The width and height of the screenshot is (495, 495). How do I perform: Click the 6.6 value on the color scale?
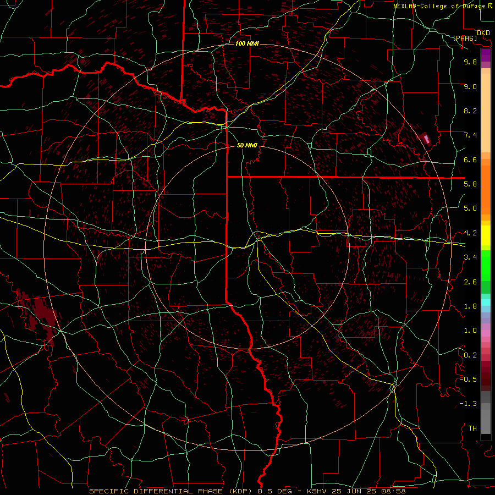[x=470, y=159]
